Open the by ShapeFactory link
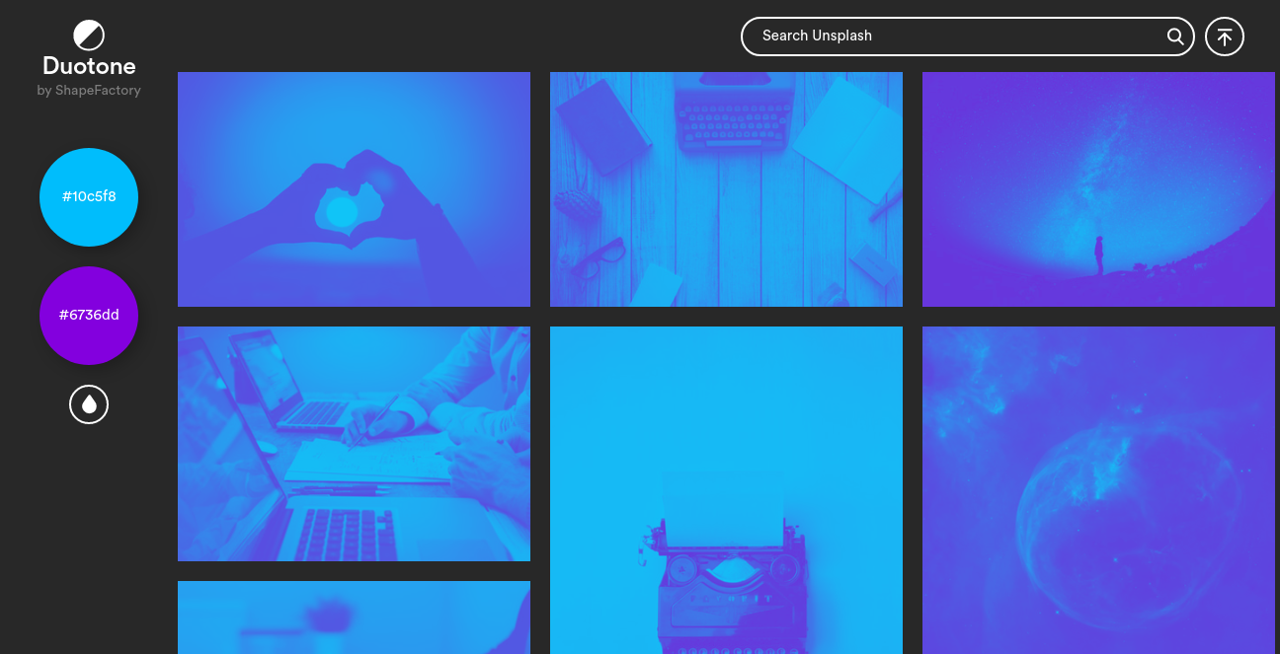The height and width of the screenshot is (654, 1280). [89, 91]
